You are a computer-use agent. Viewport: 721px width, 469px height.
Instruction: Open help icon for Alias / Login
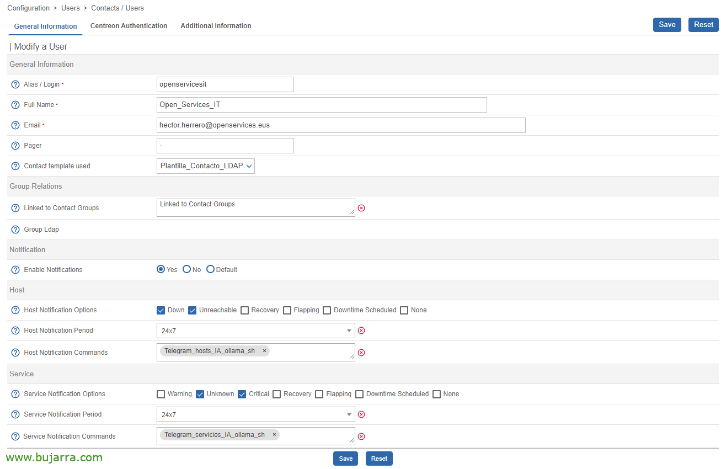[15, 84]
